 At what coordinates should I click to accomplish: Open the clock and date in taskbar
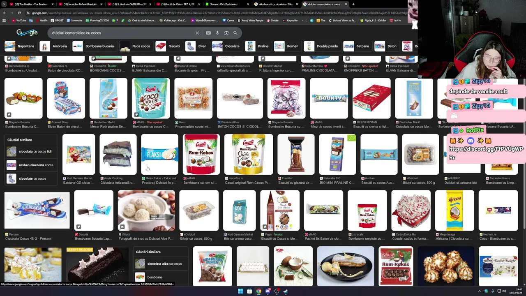pyautogui.click(x=515, y=291)
